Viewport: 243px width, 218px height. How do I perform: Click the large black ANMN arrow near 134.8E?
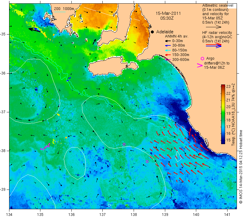35,30
